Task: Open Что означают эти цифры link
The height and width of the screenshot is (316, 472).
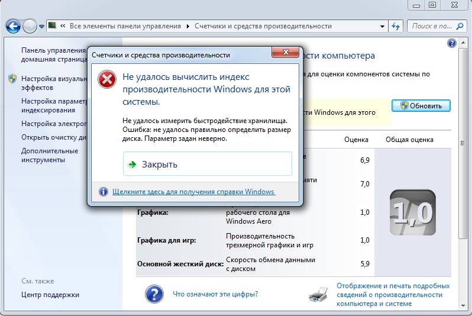Action: 215,294
